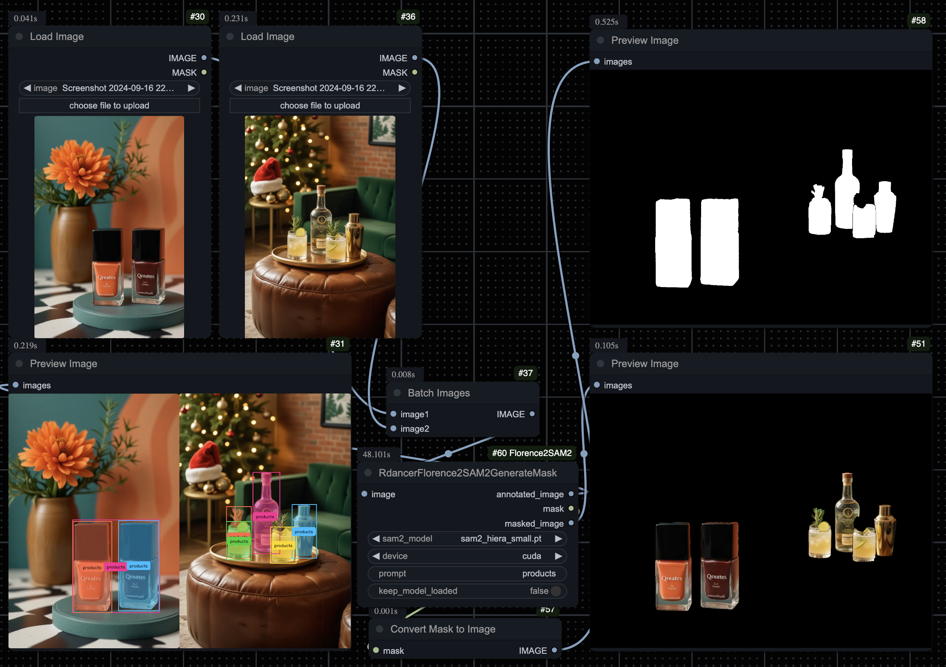Click the RdancerFlorence2SAM2GenerateMask title

(468, 473)
